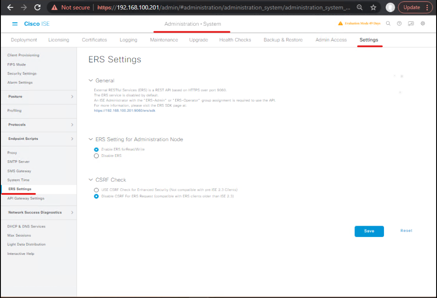
Task: Go to the Maintenance tab
Action: pos(164,40)
